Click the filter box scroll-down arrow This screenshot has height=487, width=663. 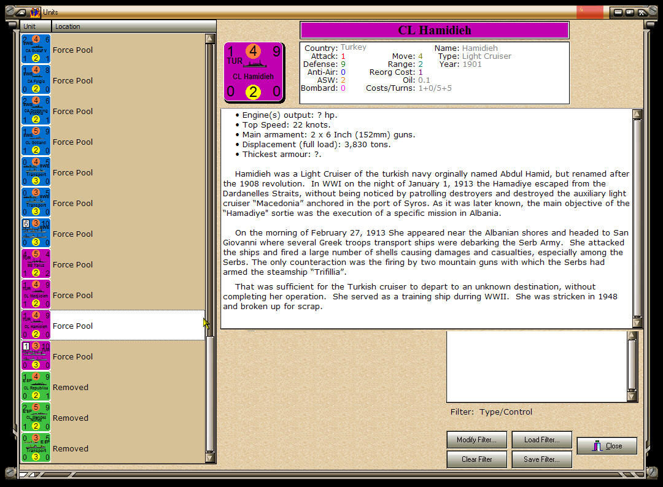pyautogui.click(x=632, y=397)
